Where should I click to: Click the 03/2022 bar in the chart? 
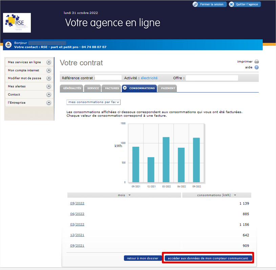(166, 160)
